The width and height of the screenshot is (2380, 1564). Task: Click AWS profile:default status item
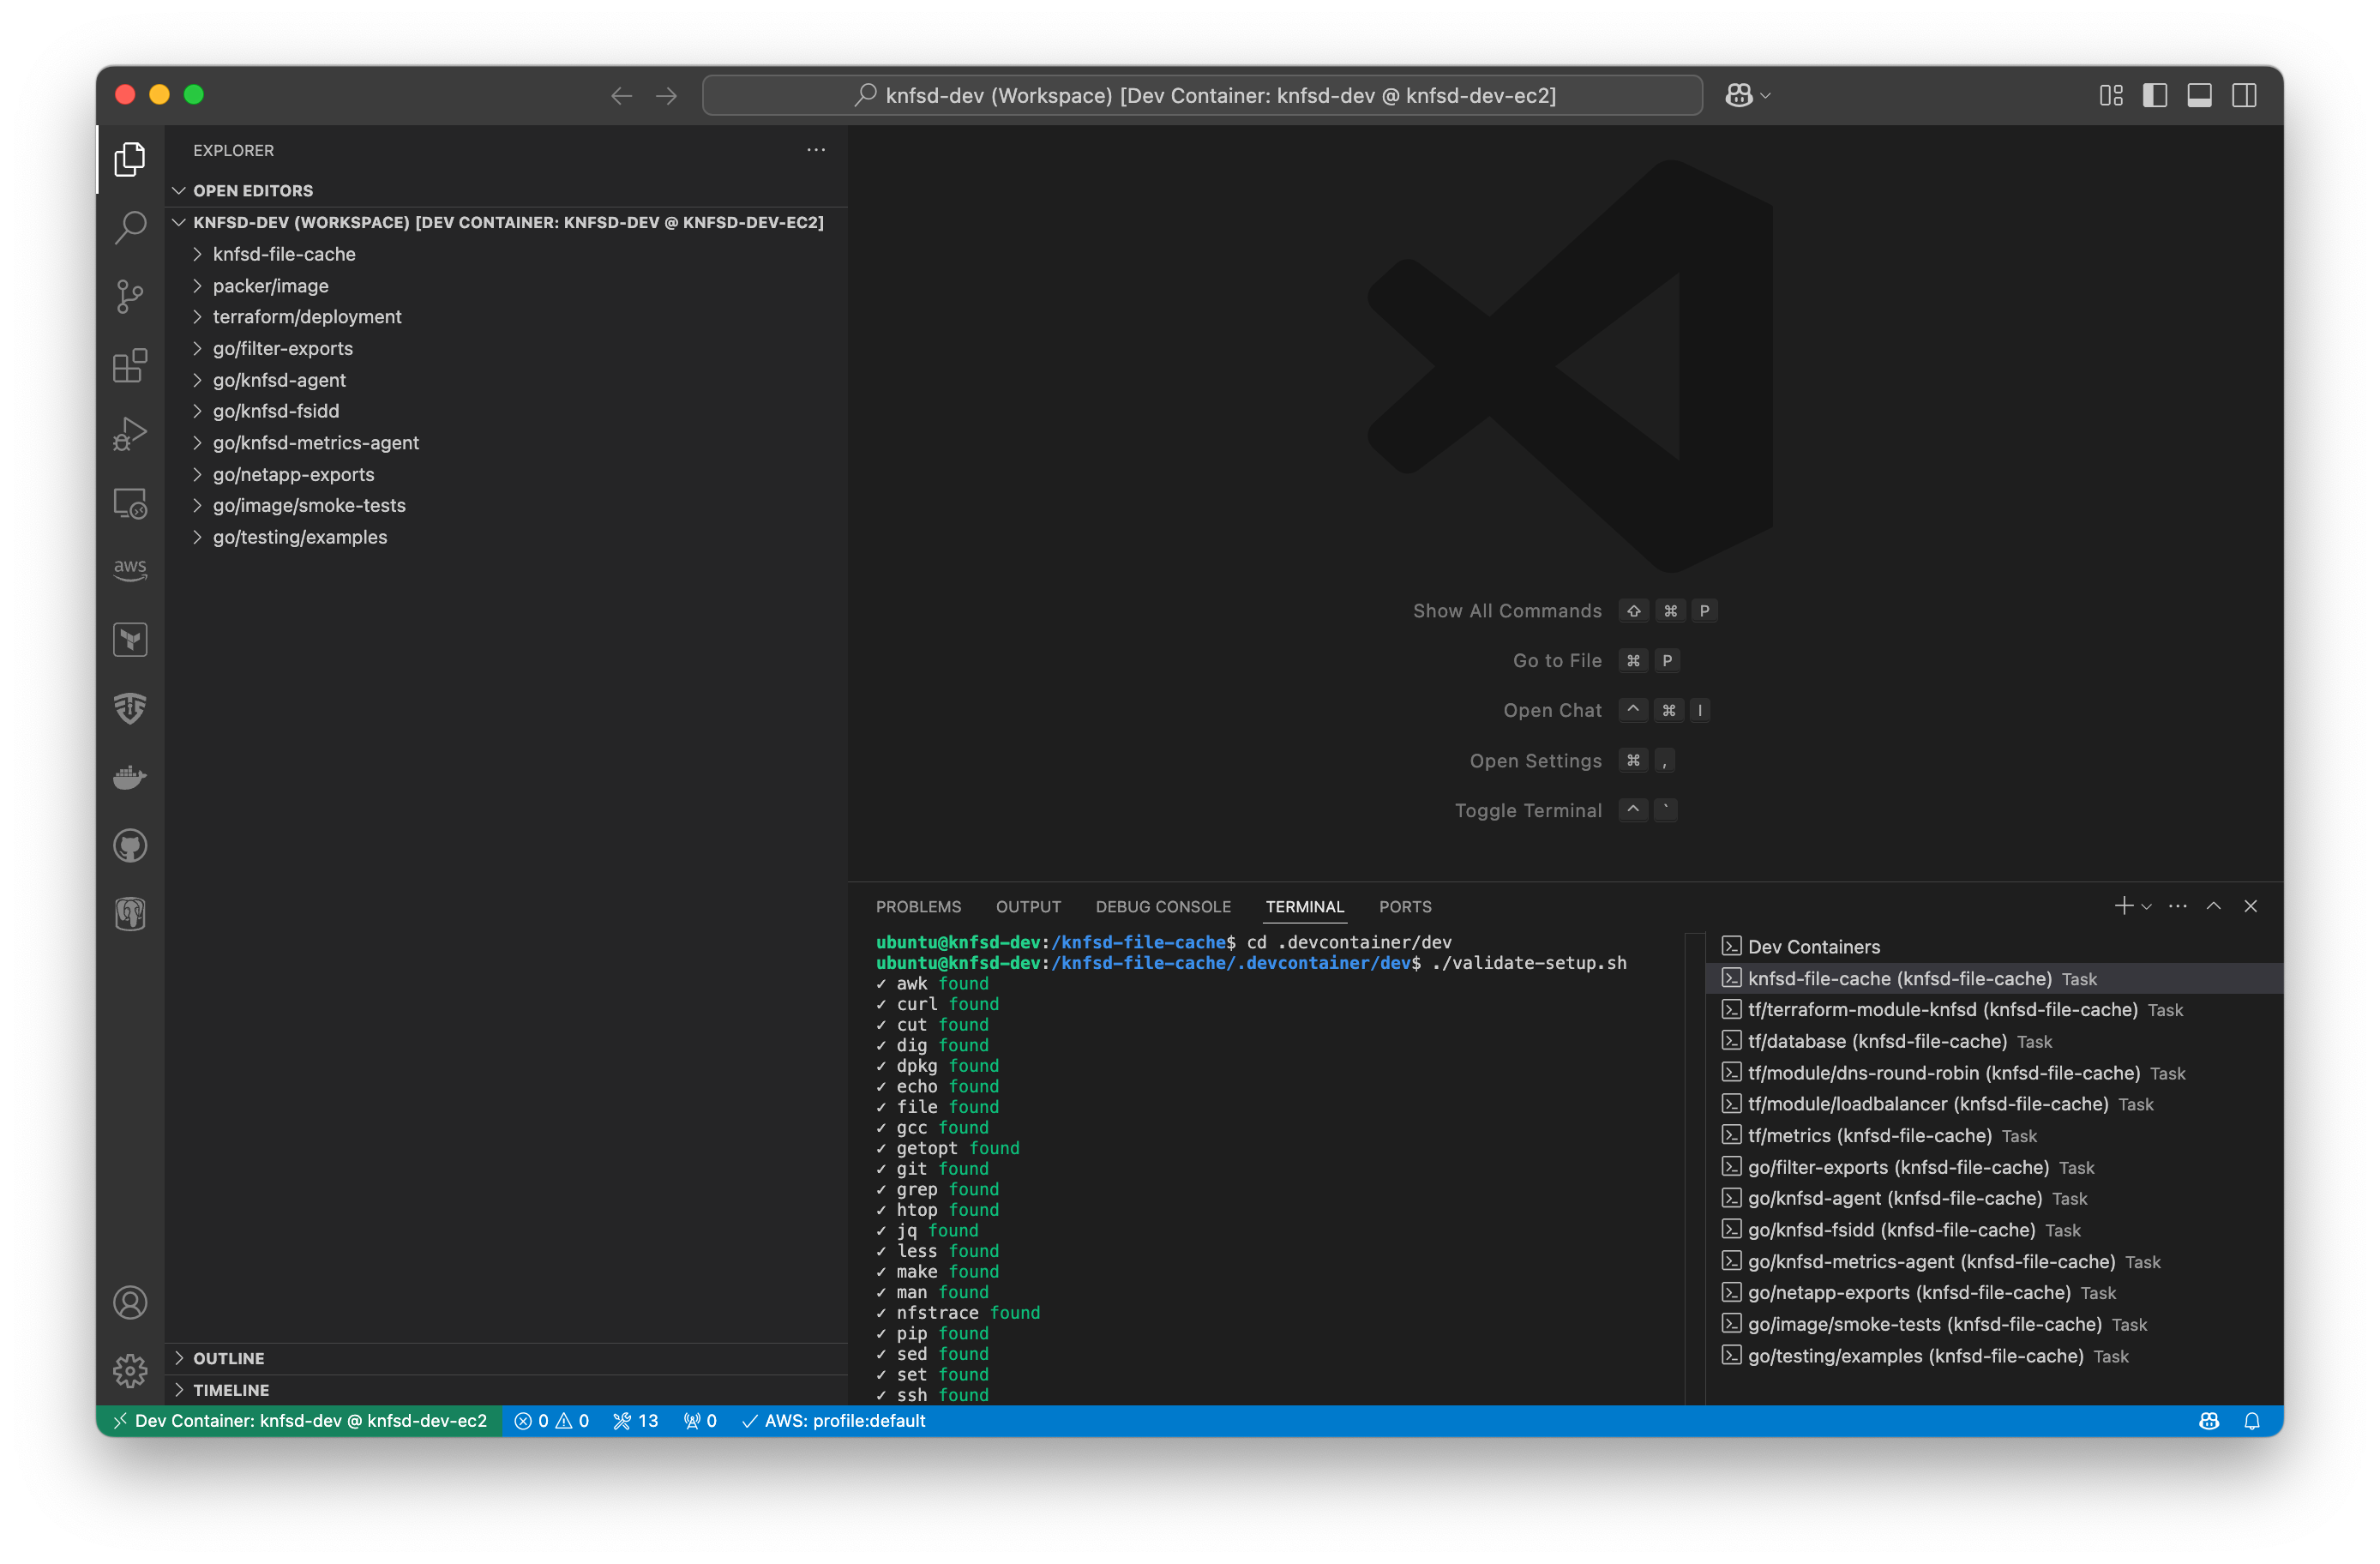833,1421
